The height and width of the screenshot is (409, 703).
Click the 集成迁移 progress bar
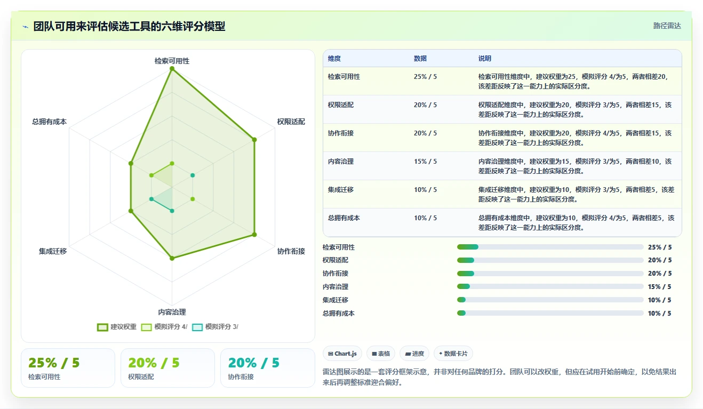coord(550,300)
